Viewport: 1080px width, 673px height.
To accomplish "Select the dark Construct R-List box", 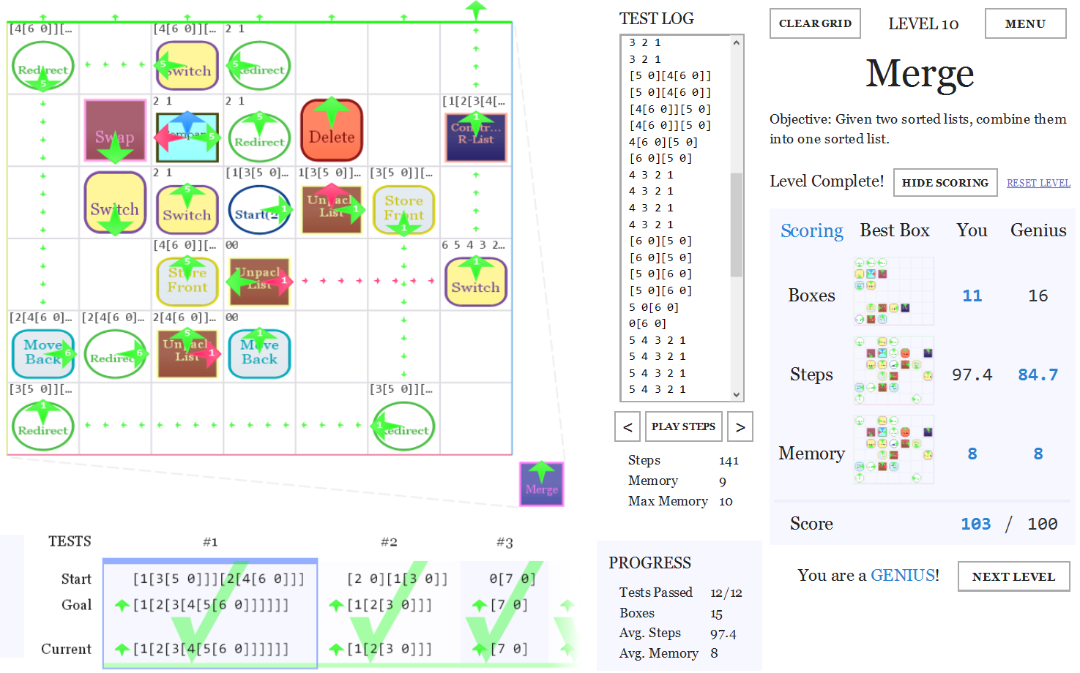I will (x=476, y=136).
